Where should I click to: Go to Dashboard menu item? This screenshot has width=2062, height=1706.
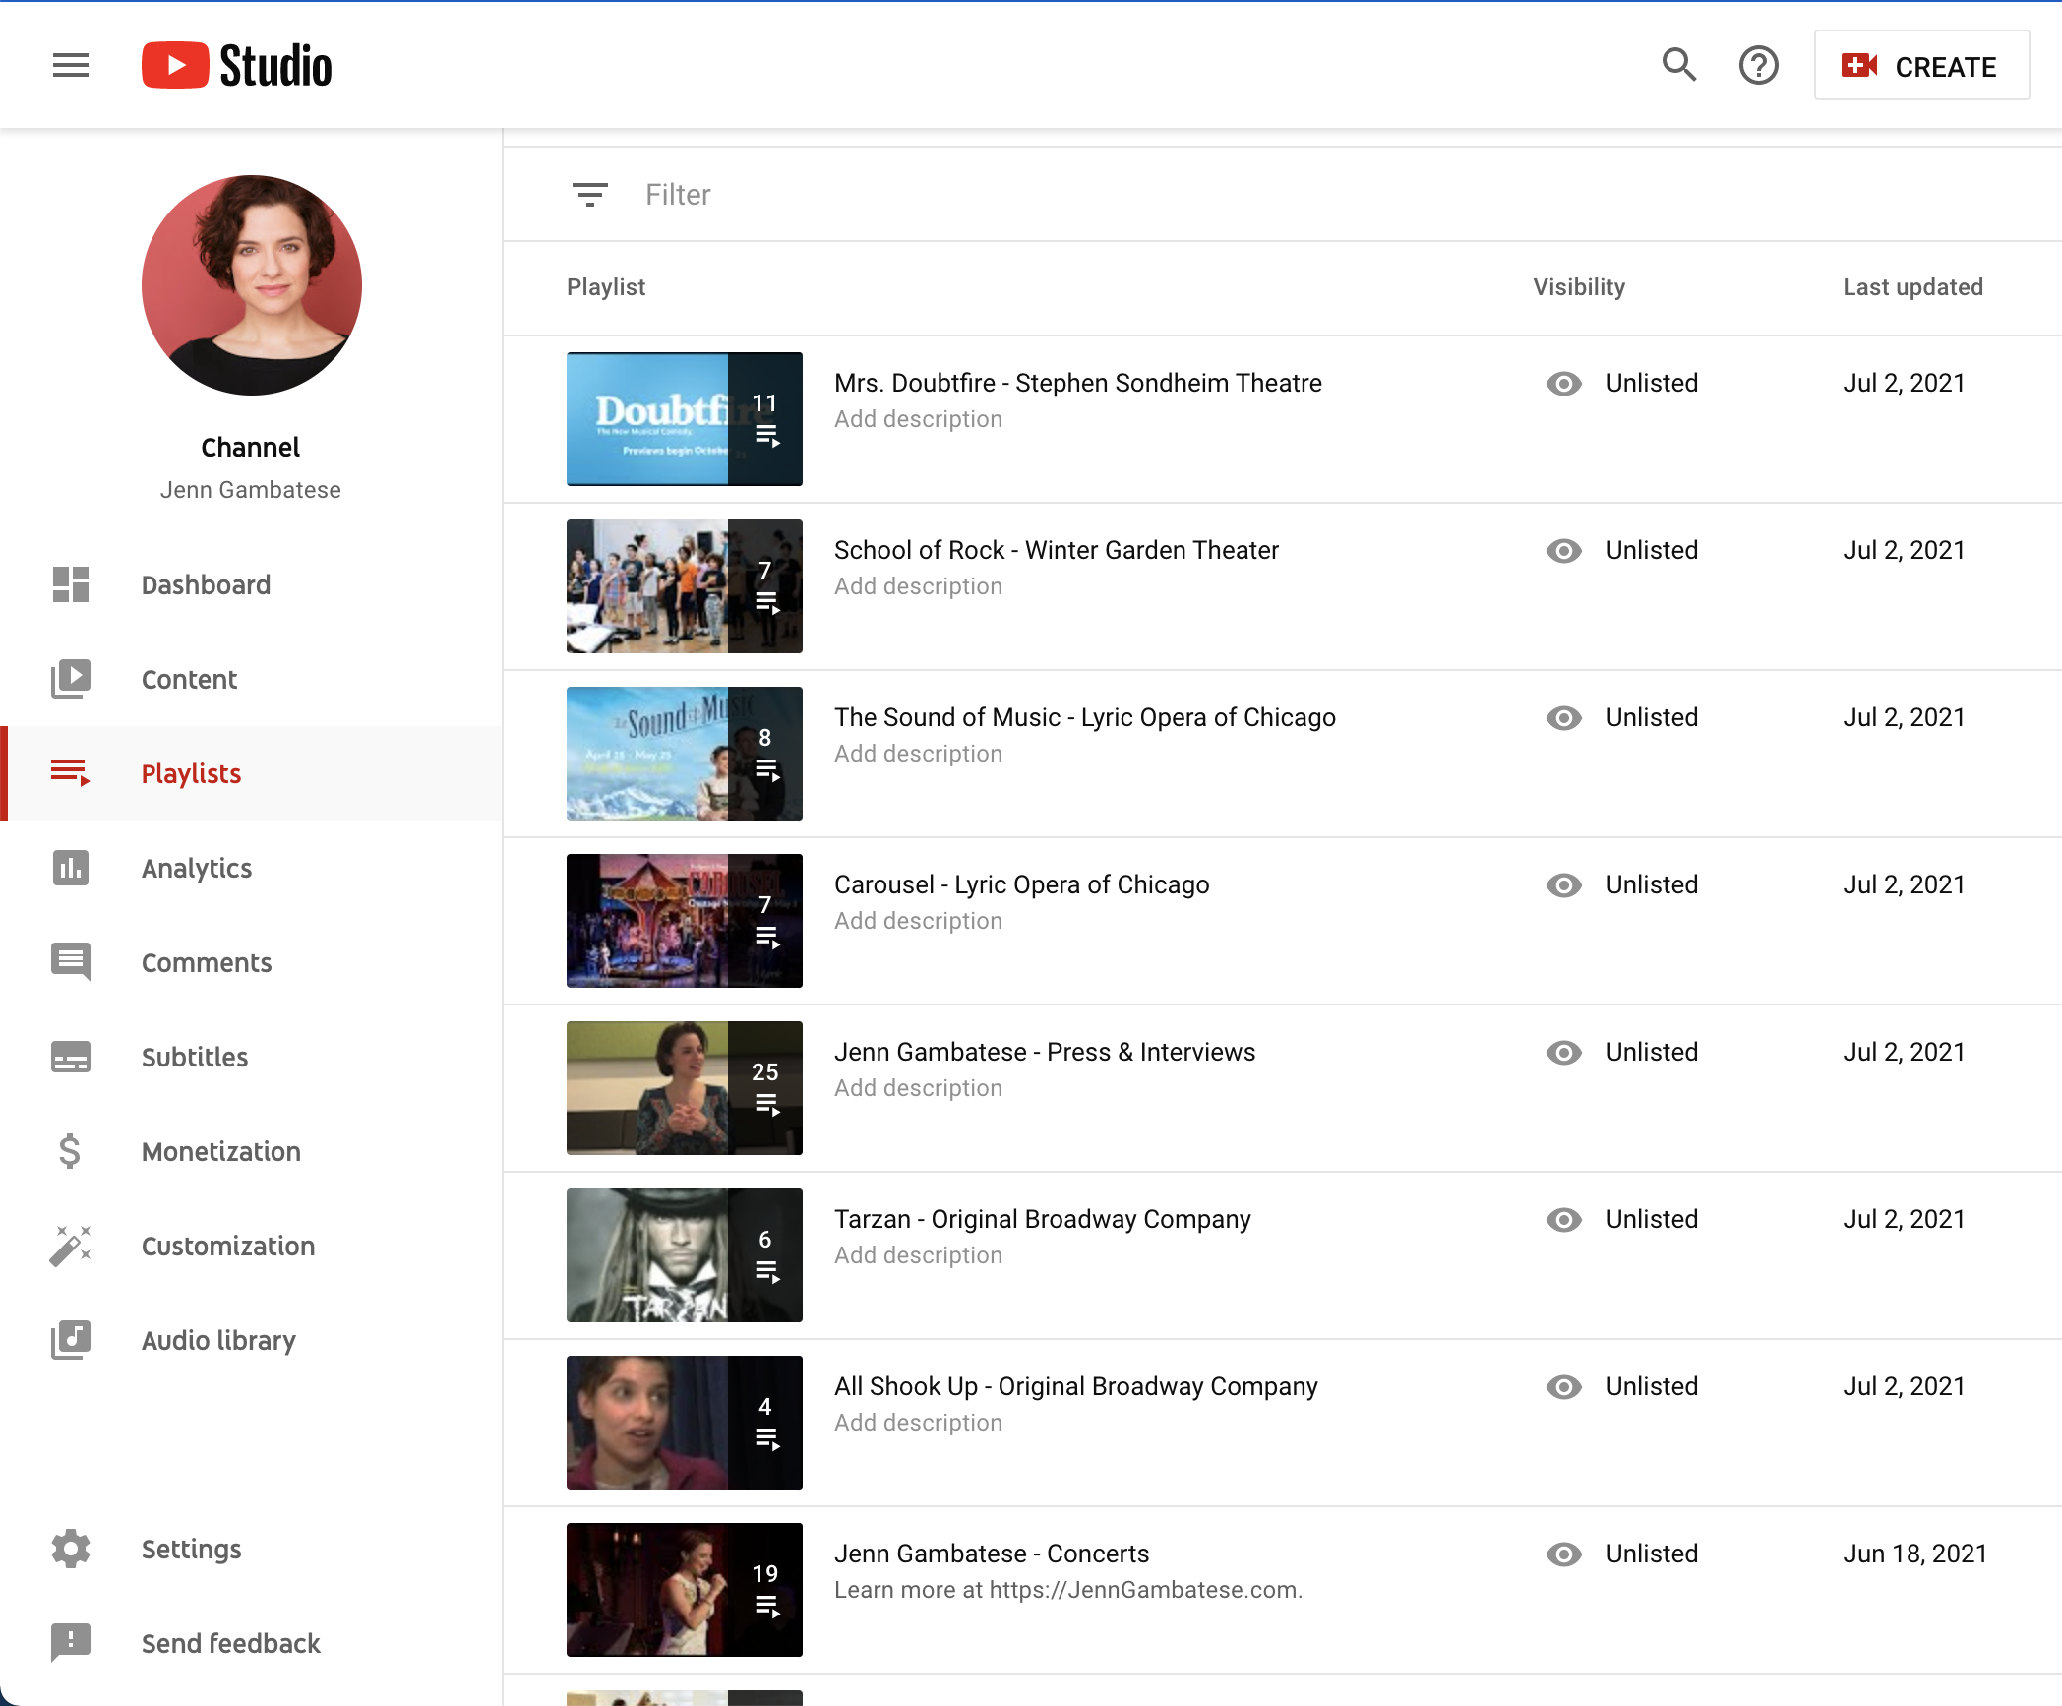click(252, 584)
